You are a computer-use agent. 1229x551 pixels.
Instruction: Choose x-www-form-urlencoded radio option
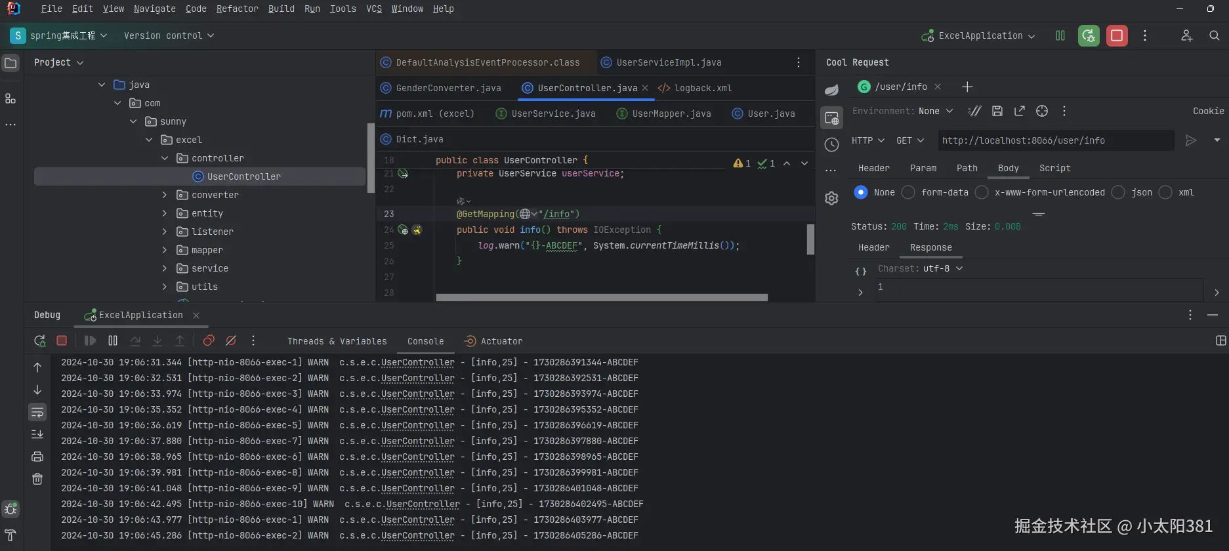tap(982, 192)
